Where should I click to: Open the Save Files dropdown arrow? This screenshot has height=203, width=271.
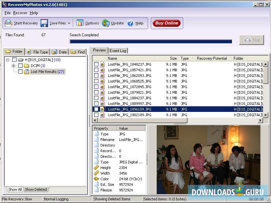click(69, 23)
